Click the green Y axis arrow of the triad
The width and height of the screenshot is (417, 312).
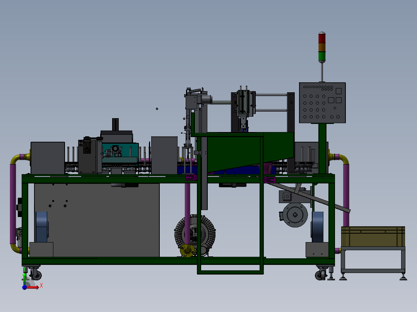click(x=24, y=279)
